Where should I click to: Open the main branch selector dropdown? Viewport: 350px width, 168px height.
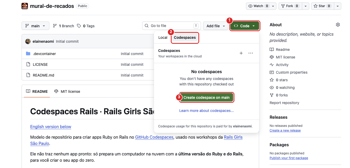pyautogui.click(x=35, y=26)
